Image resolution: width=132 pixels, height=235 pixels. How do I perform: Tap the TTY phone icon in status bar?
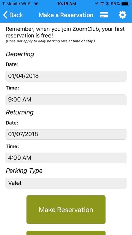click(x=102, y=4)
